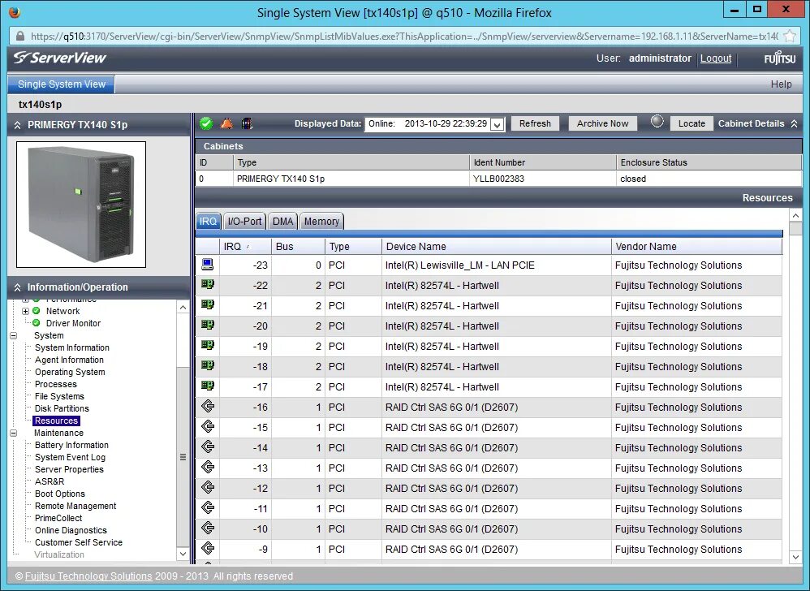Viewport: 810px width, 591px height.
Task: Collapse the Maintenance tree node
Action: tap(14, 433)
